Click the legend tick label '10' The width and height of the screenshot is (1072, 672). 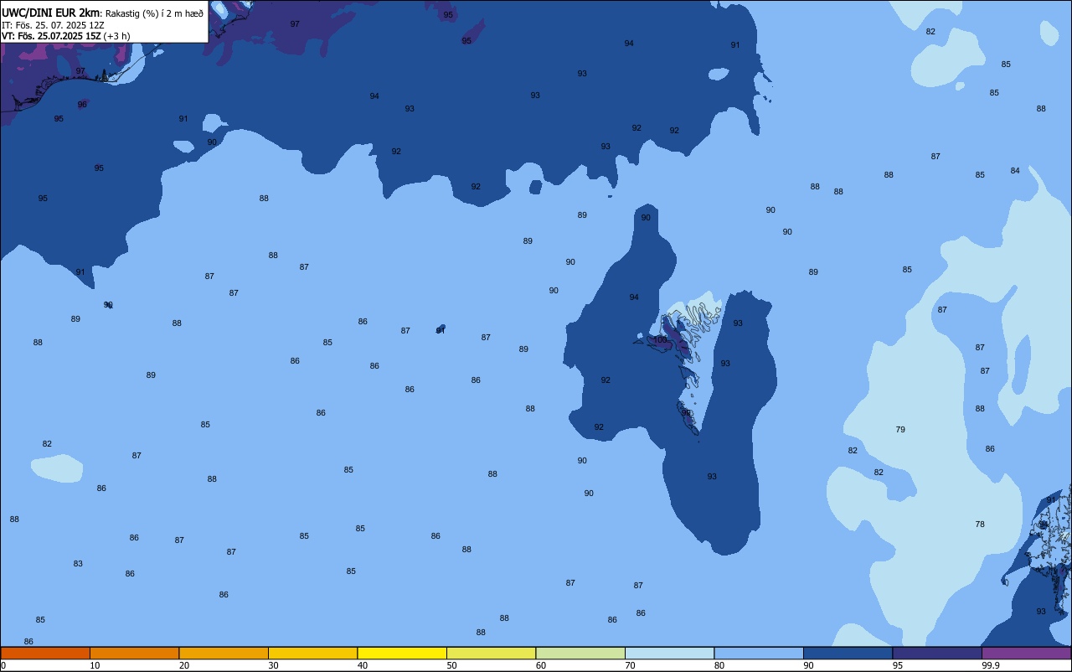click(x=95, y=665)
